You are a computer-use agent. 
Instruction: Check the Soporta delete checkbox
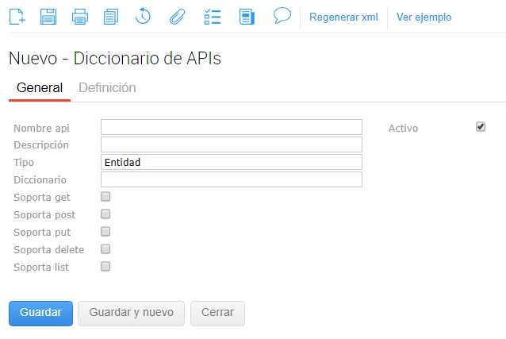point(105,249)
